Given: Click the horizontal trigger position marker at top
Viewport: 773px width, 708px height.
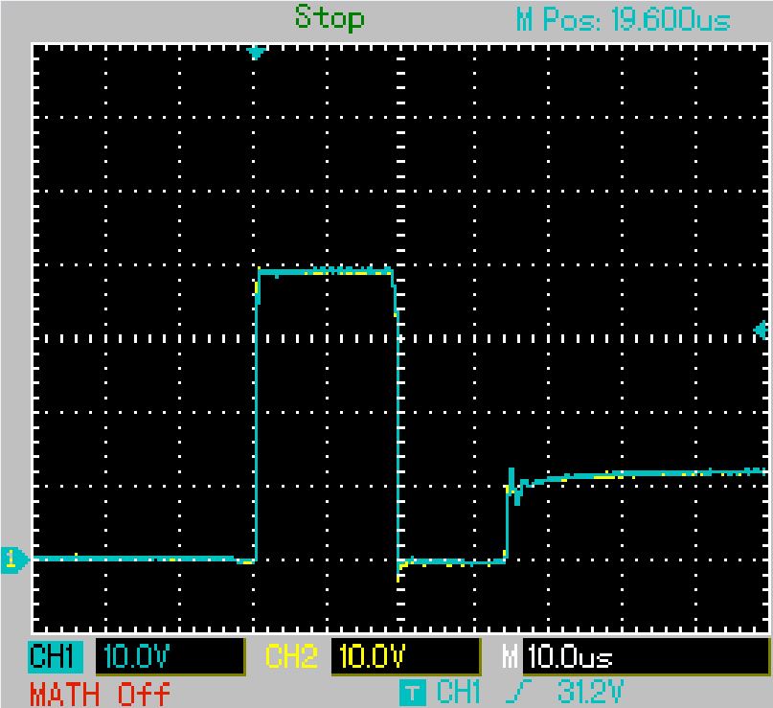Looking at the screenshot, I should [255, 53].
